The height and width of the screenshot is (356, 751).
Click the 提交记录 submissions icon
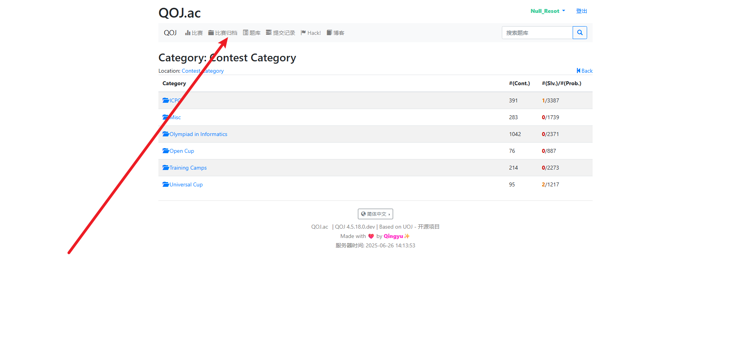(269, 32)
